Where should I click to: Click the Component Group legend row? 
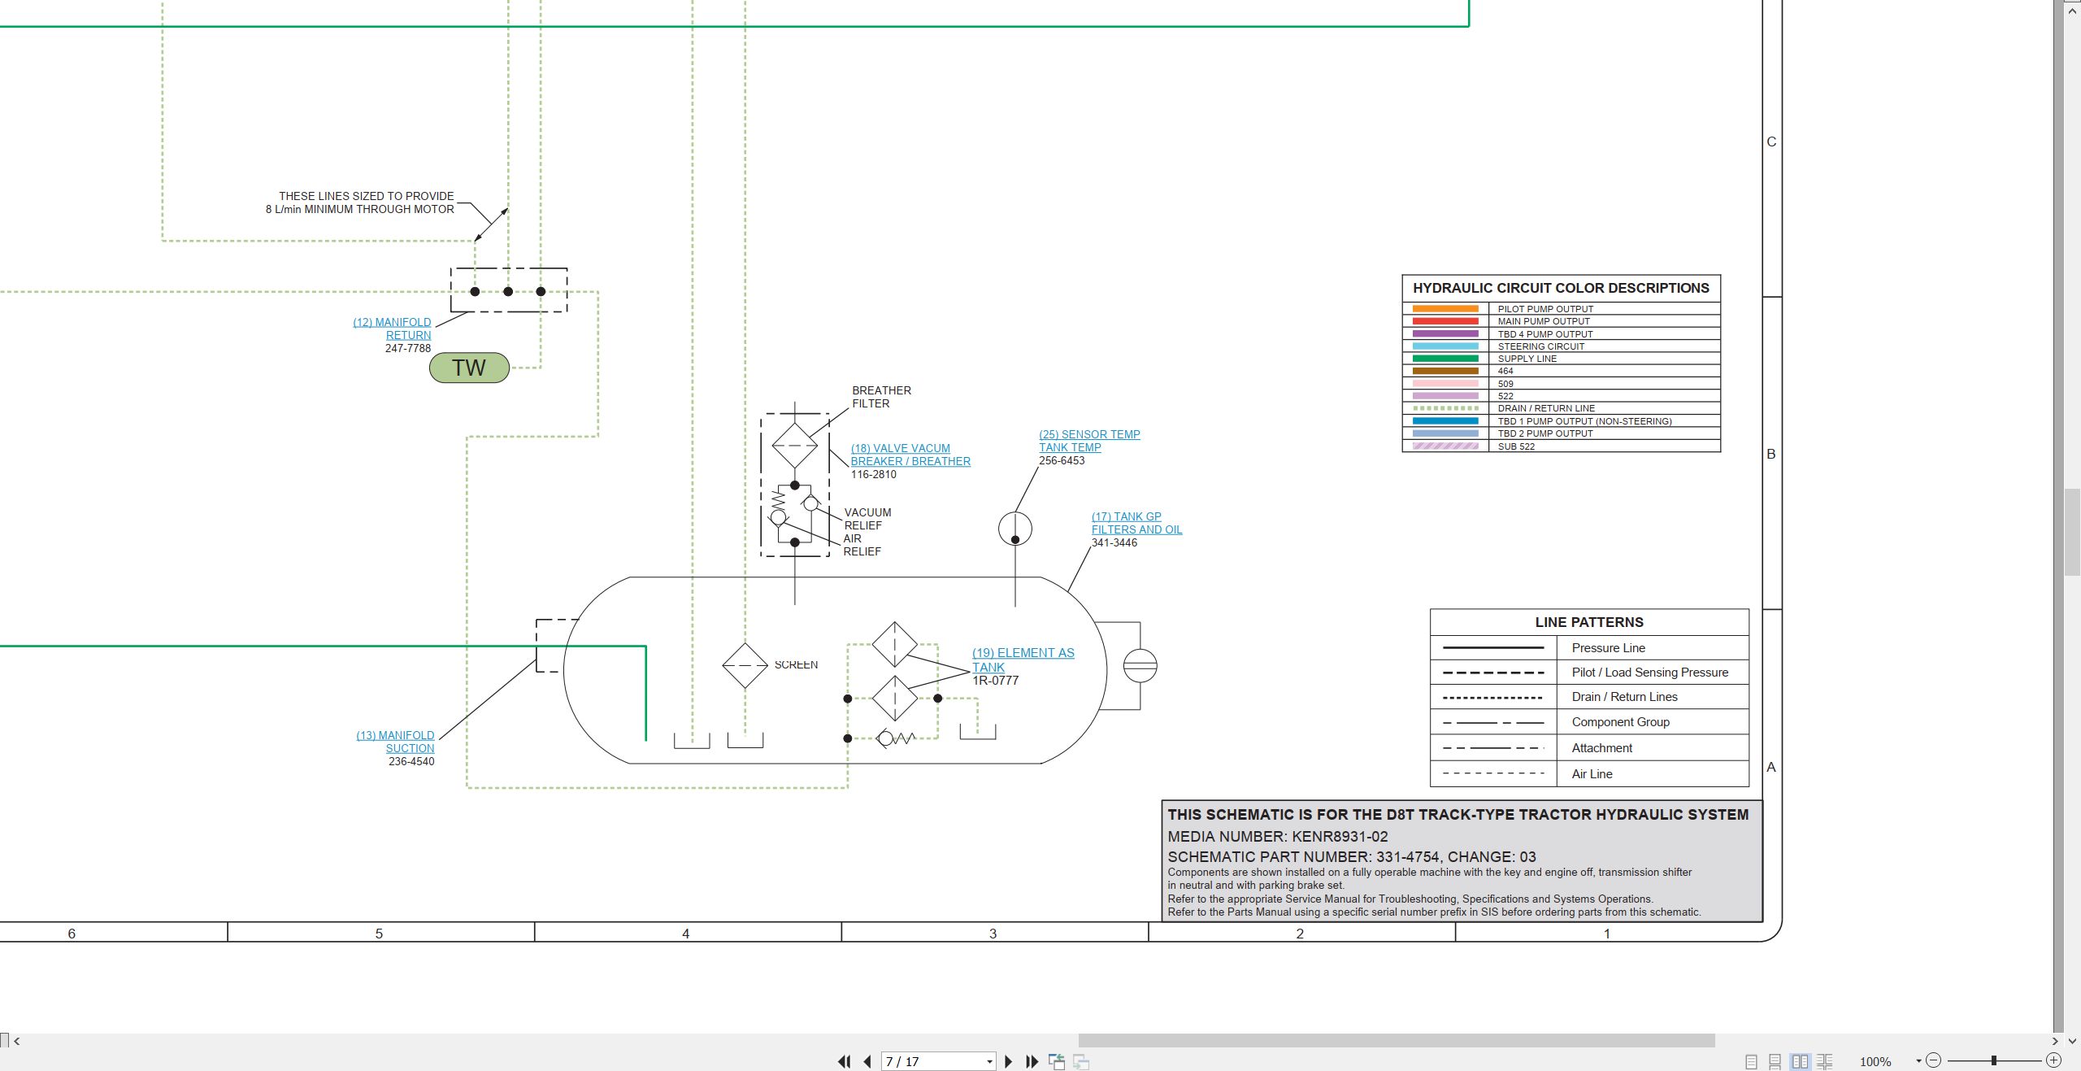pyautogui.click(x=1589, y=722)
